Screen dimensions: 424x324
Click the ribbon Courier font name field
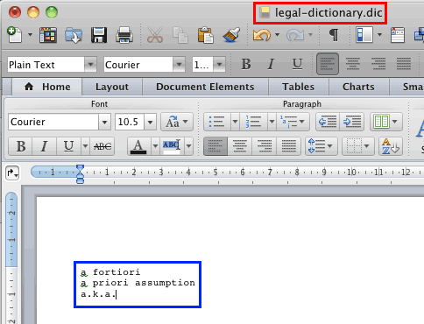(x=53, y=122)
